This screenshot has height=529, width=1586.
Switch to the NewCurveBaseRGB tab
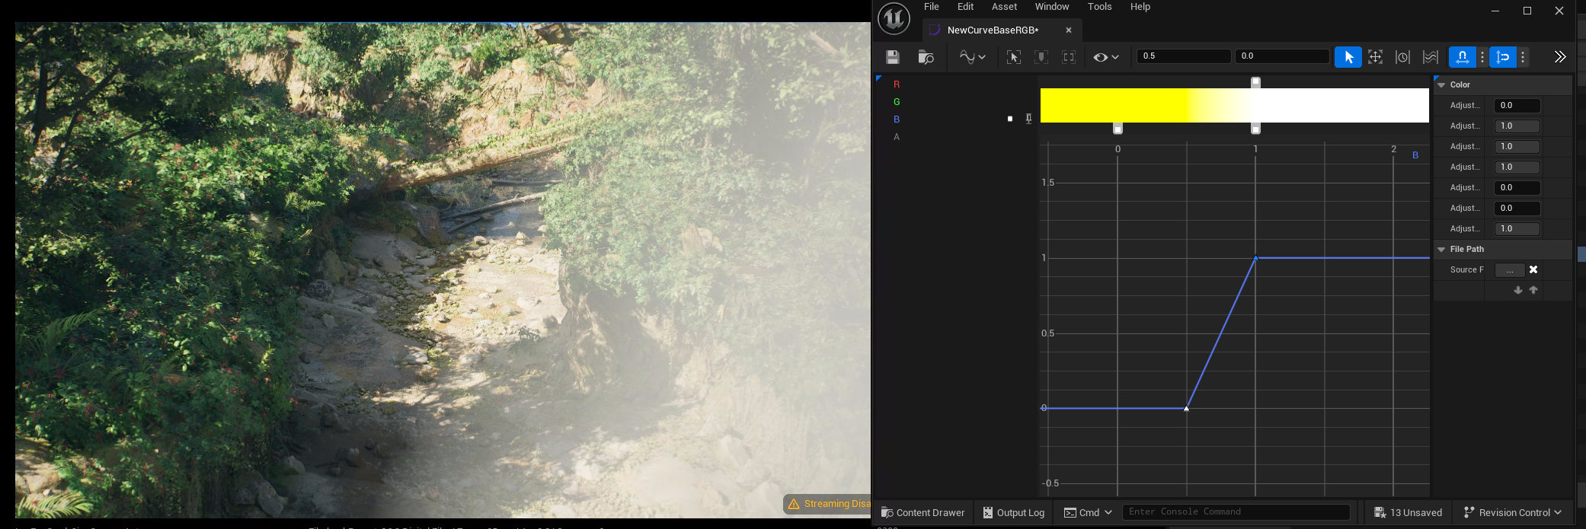coord(992,30)
